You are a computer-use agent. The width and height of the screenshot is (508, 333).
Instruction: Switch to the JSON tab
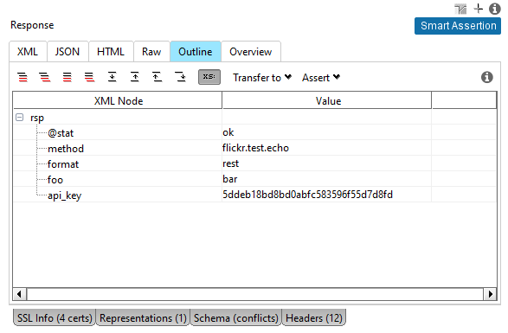pyautogui.click(x=68, y=52)
